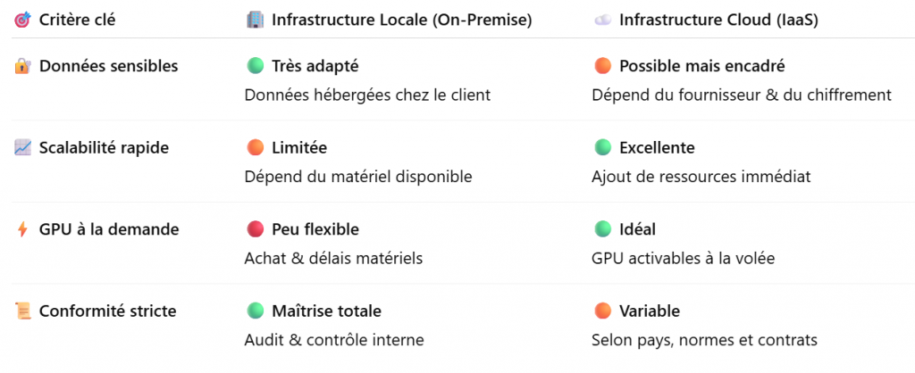Click the cloud icon beside Infrastructure Cloud

pos(602,20)
